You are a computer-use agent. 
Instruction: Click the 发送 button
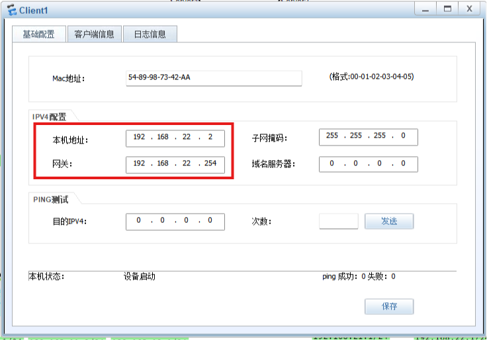[389, 221]
